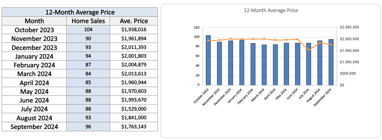Viewport: 382px width, 140px height.
Task: Select the 'March 2024' month cell
Action: click(34, 74)
